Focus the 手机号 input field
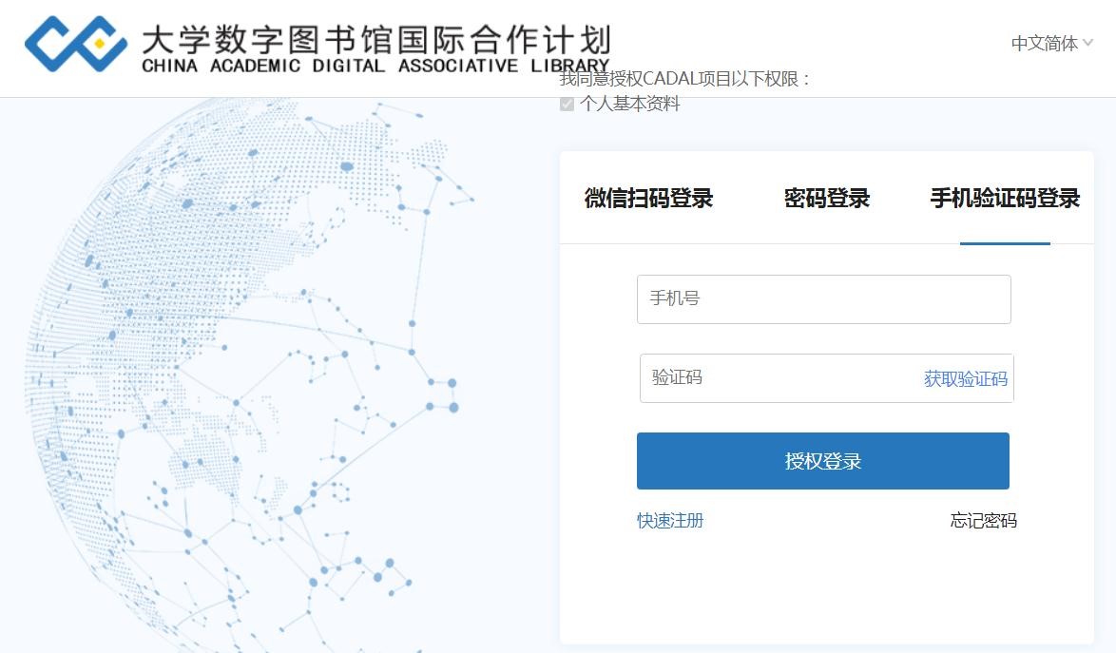 pyautogui.click(x=823, y=299)
